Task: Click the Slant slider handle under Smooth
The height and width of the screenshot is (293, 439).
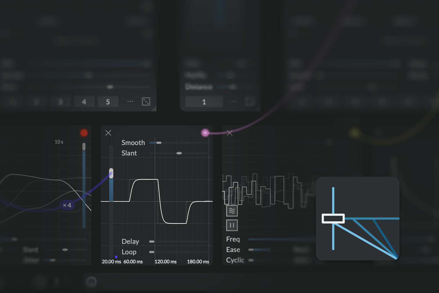Action: tap(179, 153)
